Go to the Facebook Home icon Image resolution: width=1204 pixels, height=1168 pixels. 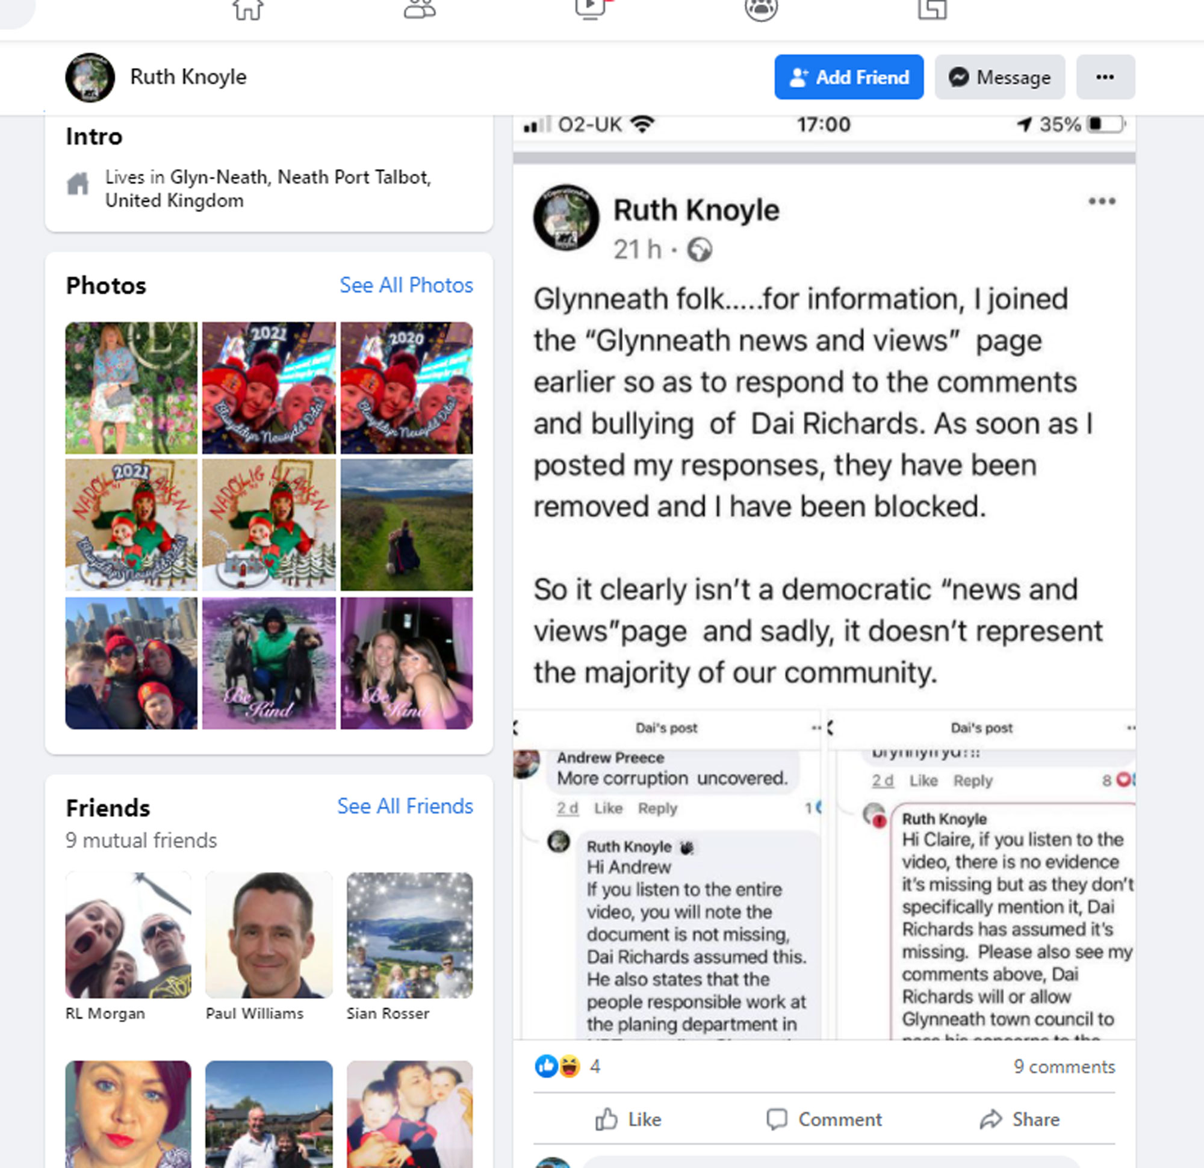[248, 10]
